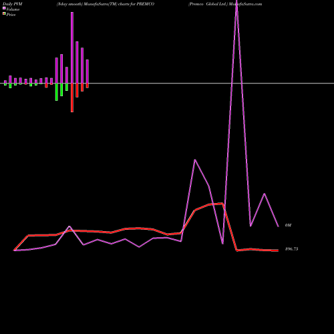The width and height of the screenshot is (334, 334).
Task: Click the 3day smooth MunafaSutra charts for PREMCO title
Action: [x=106, y=4]
